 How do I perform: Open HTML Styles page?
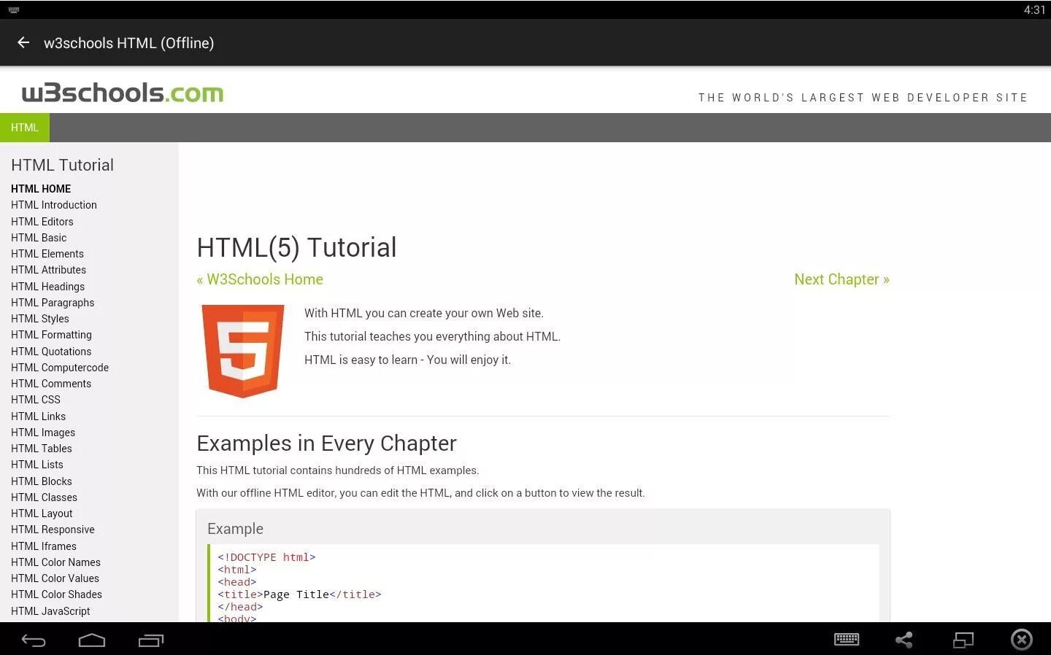click(x=40, y=319)
